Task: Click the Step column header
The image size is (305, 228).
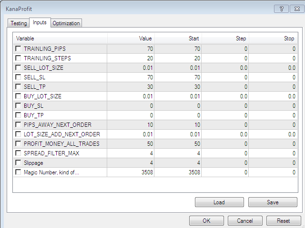Action: coord(225,38)
